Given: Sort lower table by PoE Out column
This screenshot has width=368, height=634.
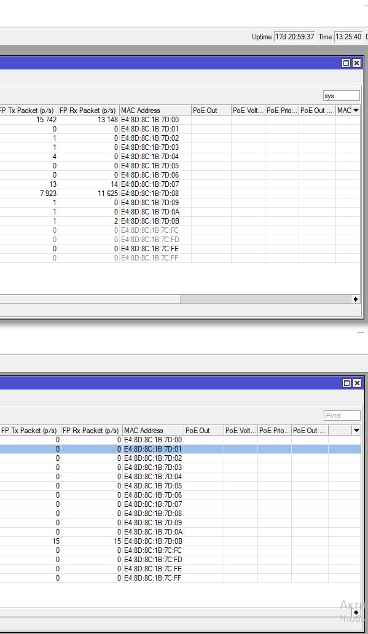Looking at the screenshot, I should pos(204,430).
